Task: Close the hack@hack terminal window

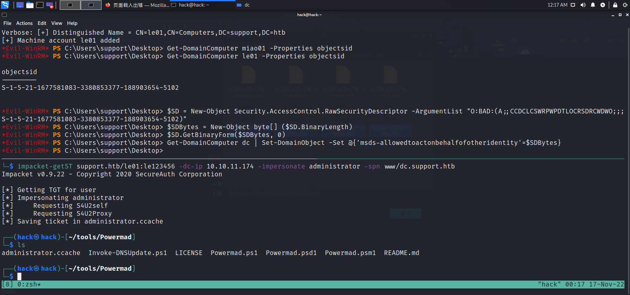Action: tap(627, 15)
